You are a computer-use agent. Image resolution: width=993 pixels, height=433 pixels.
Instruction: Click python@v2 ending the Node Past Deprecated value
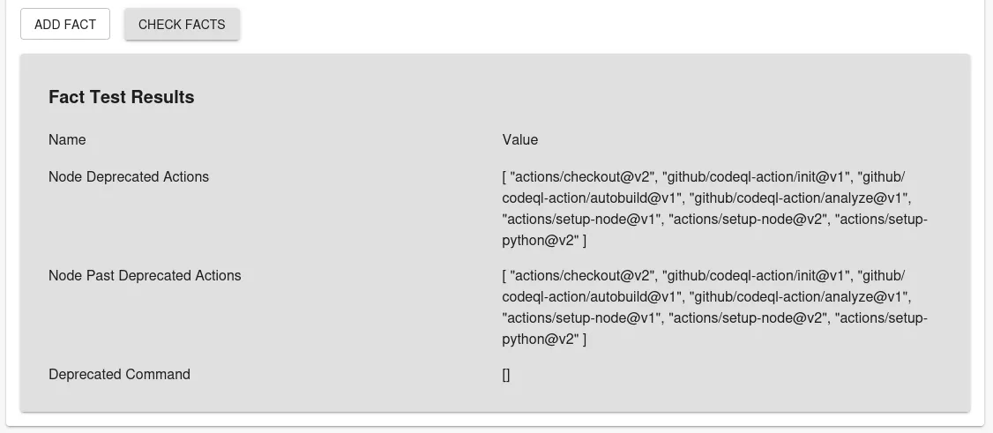tap(540, 339)
